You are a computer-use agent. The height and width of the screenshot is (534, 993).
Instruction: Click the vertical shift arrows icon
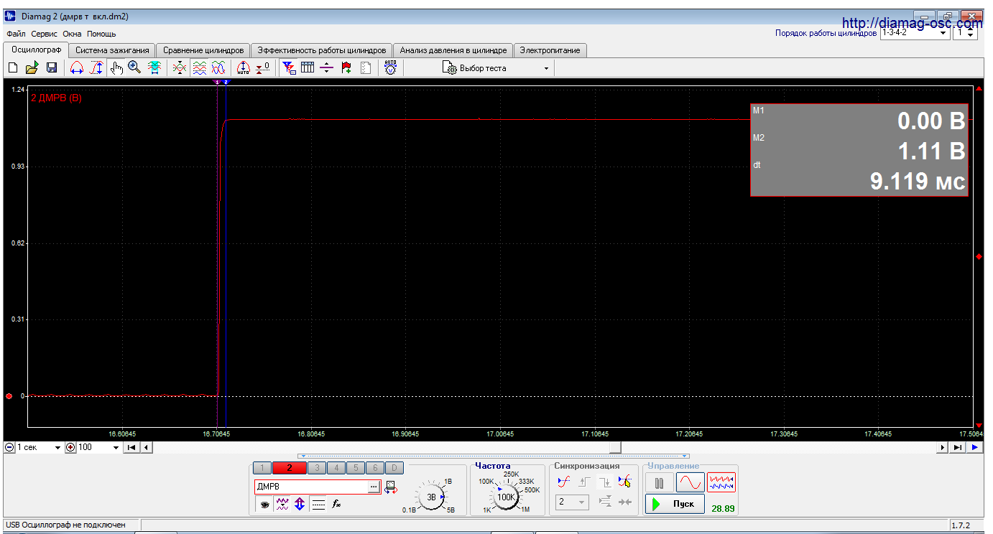300,505
